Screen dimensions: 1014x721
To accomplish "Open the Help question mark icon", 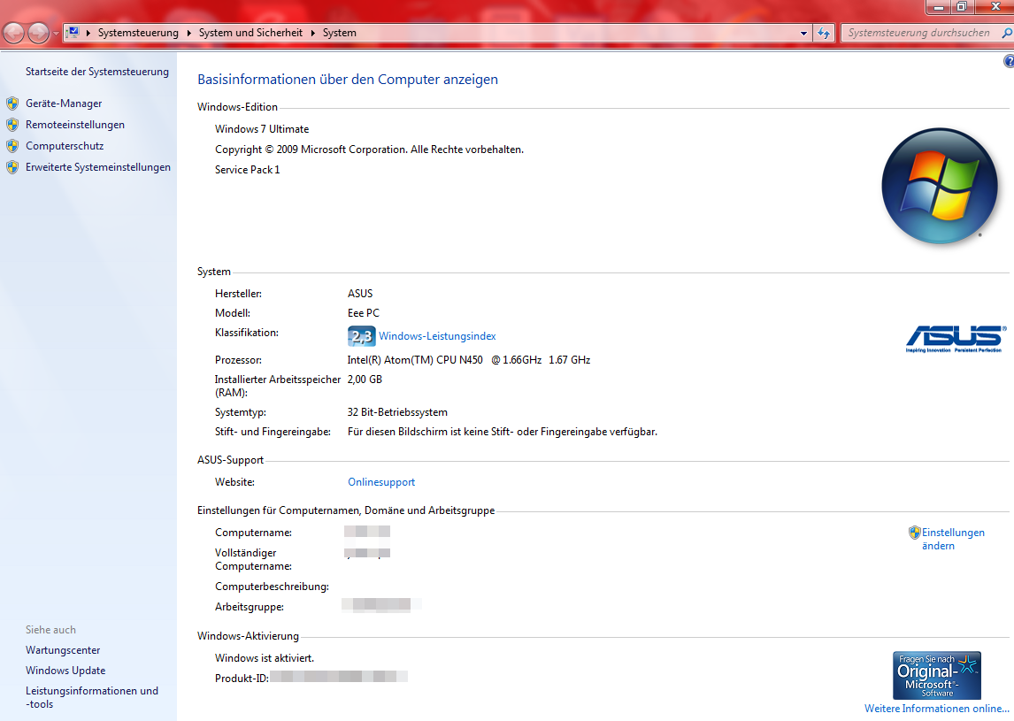I will [x=1009, y=61].
